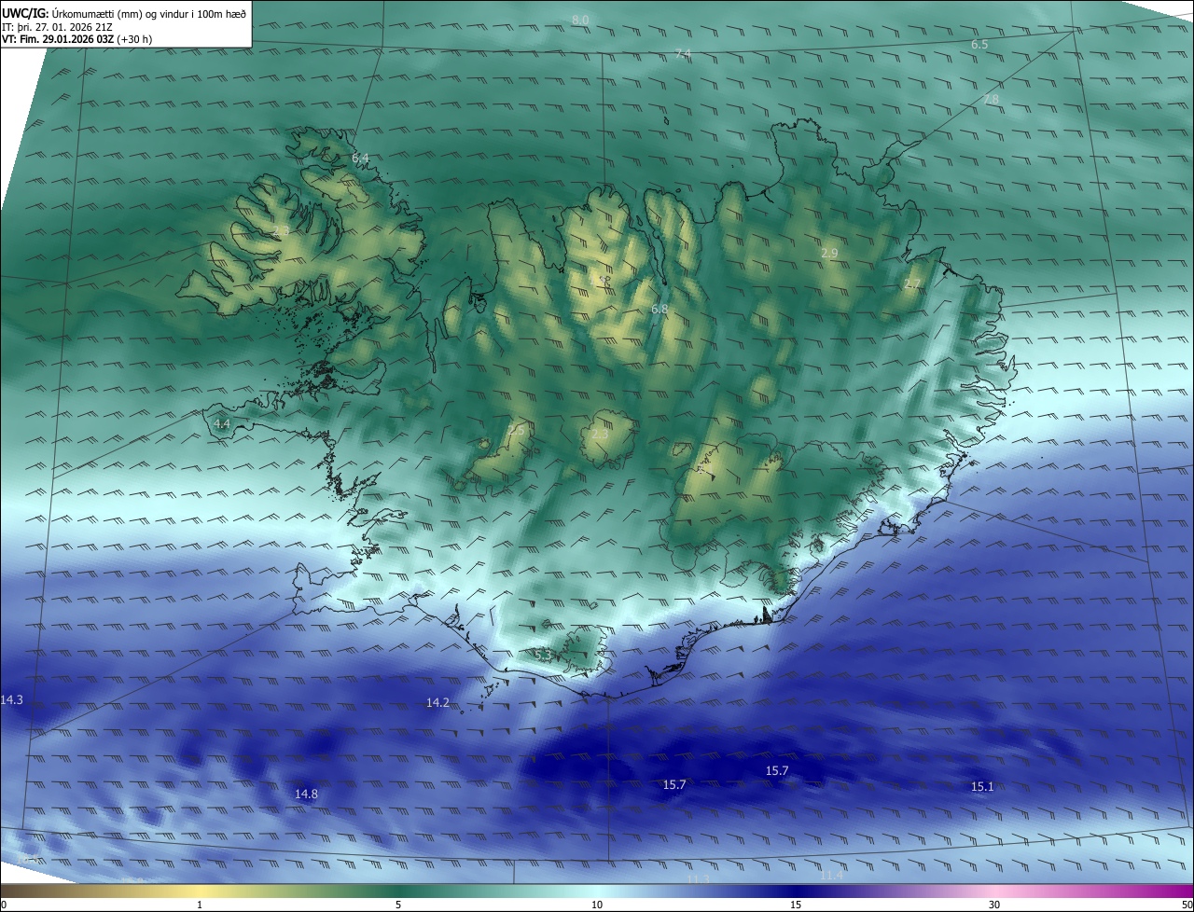
Task: Click the colour scale tick label 10
Action: pos(597,905)
